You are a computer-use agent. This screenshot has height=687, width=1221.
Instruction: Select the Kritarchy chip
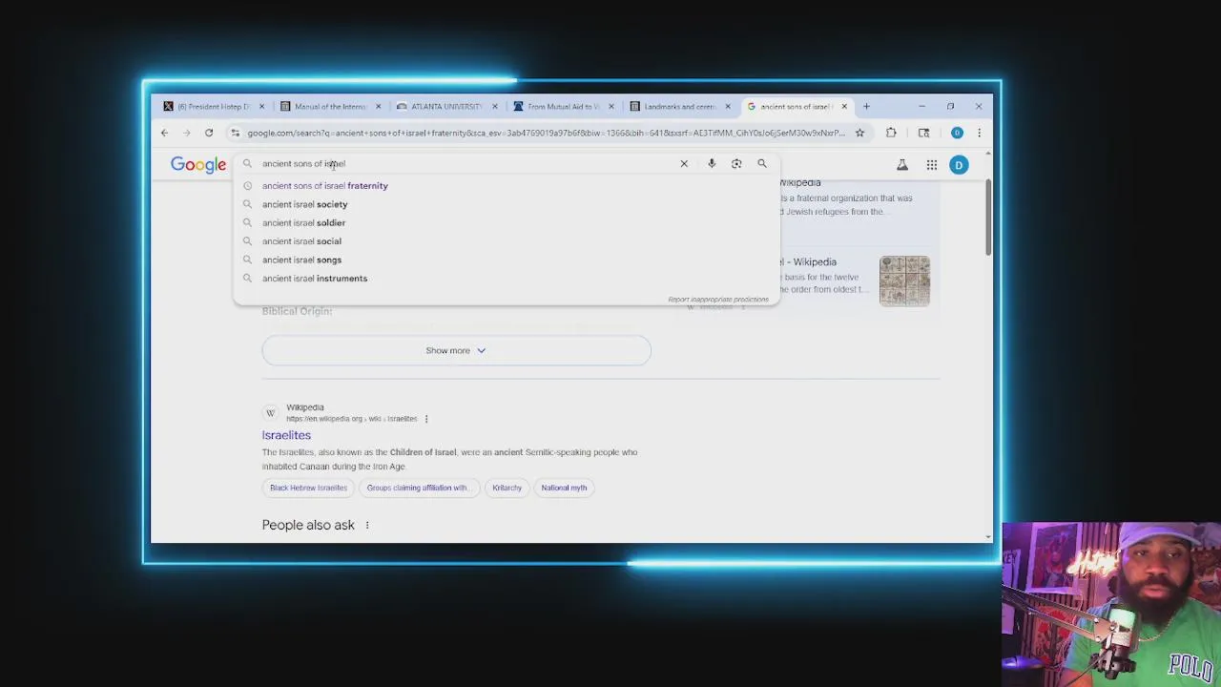tap(507, 488)
